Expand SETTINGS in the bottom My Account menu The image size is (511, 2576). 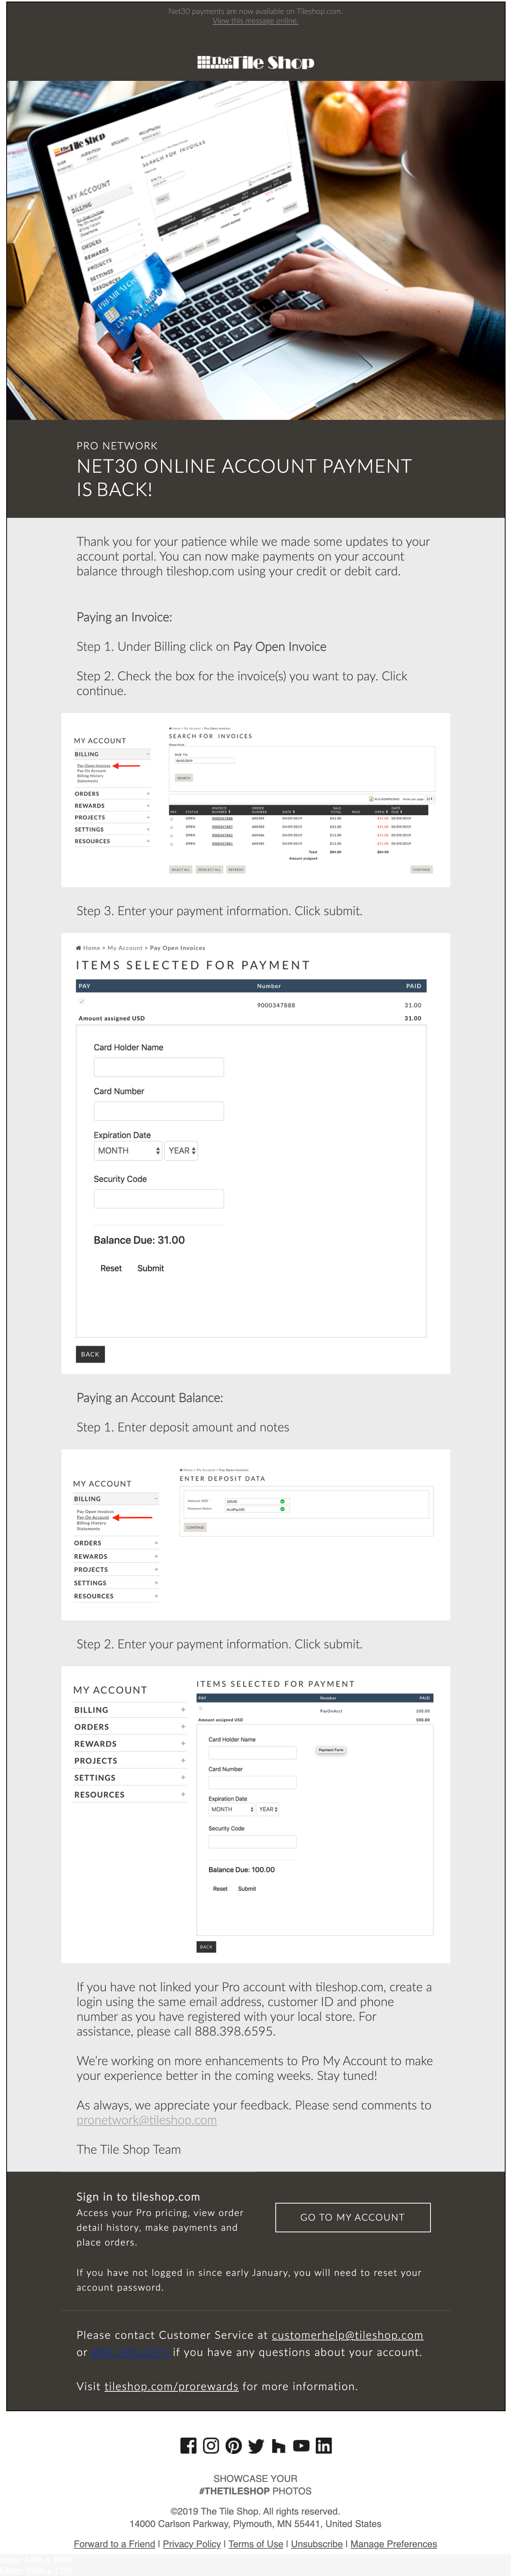(x=129, y=1778)
